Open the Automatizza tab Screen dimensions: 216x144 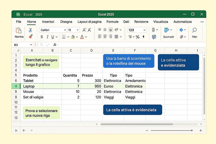pos(182,22)
